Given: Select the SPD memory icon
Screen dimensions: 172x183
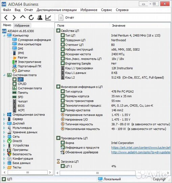Looking at the screenshot, I should tap(15, 97).
